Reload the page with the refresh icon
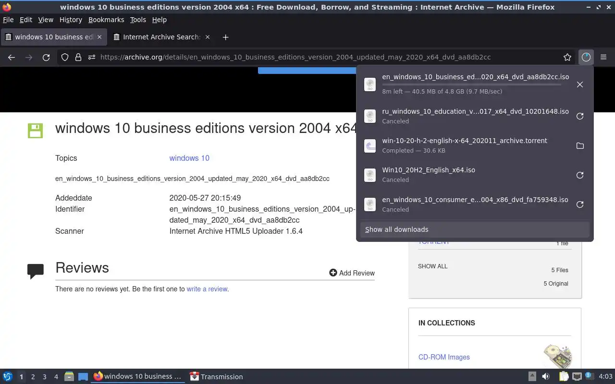 pos(46,57)
